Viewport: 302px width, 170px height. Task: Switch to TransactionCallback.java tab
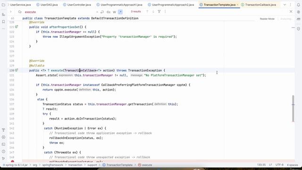(x=258, y=5)
